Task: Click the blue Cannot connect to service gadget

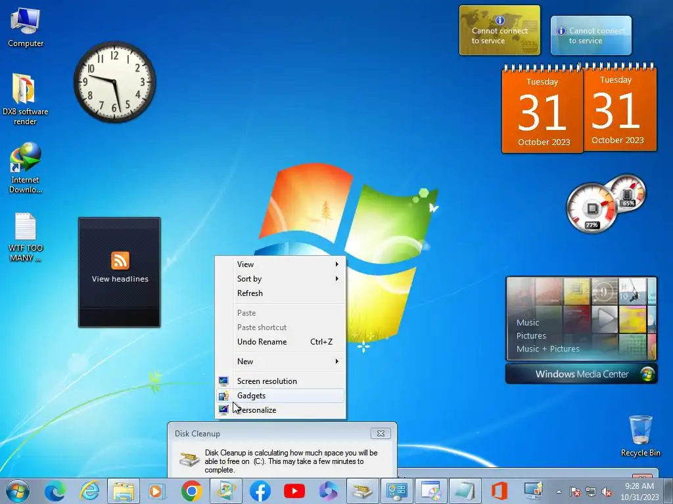Action: (591, 35)
